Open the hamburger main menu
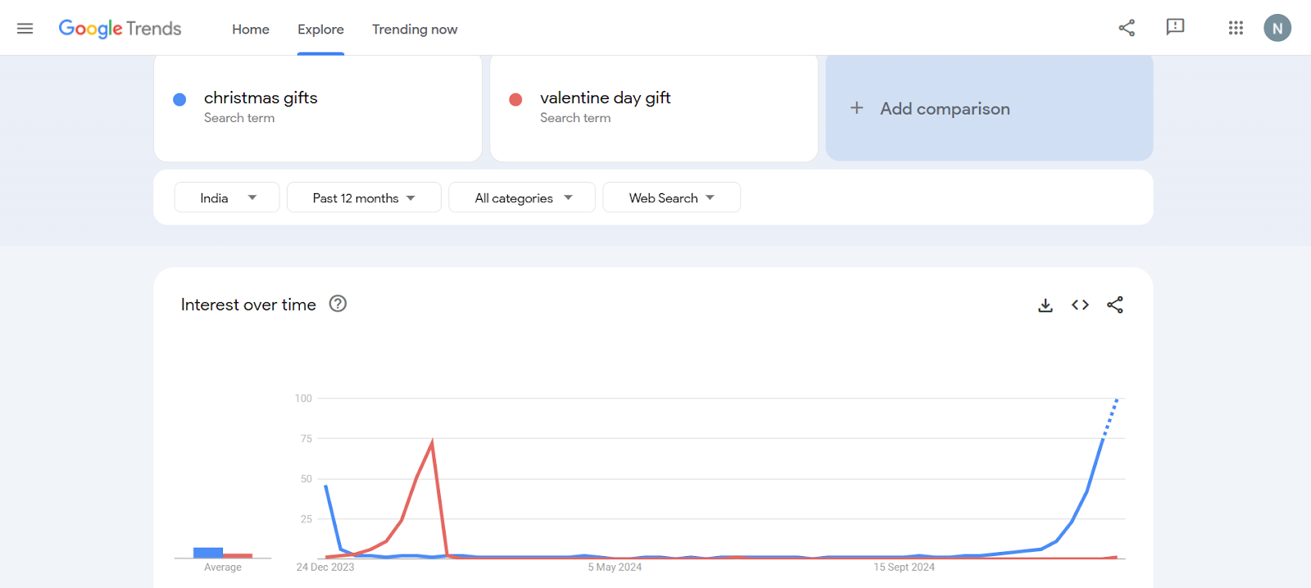The height and width of the screenshot is (588, 1311). (x=25, y=29)
